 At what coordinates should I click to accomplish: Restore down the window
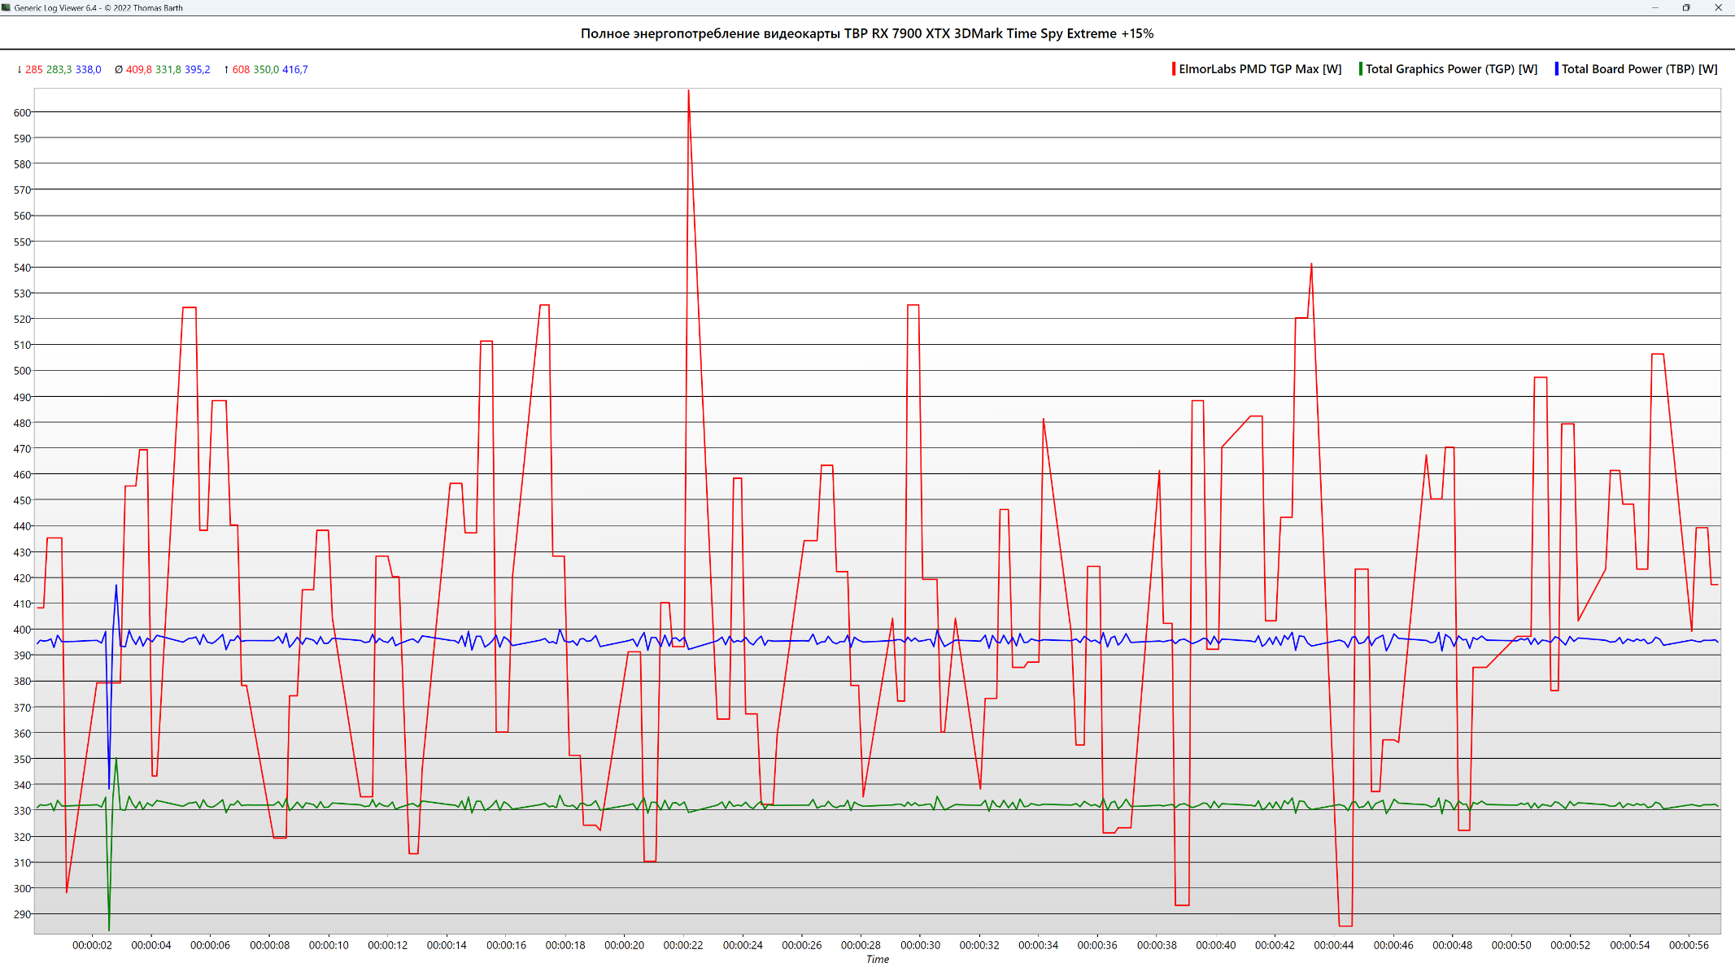pyautogui.click(x=1686, y=7)
